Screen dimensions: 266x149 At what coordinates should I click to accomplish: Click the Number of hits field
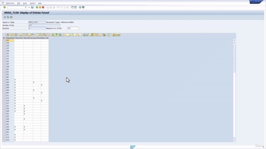click(44, 25)
